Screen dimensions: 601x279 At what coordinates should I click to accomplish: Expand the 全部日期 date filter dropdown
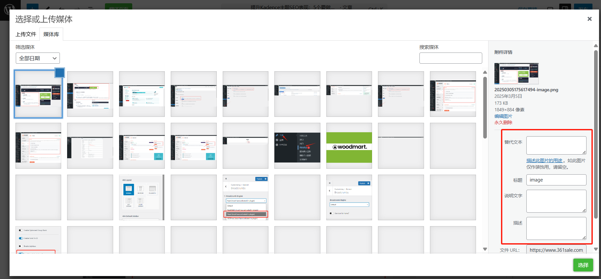[x=38, y=58]
